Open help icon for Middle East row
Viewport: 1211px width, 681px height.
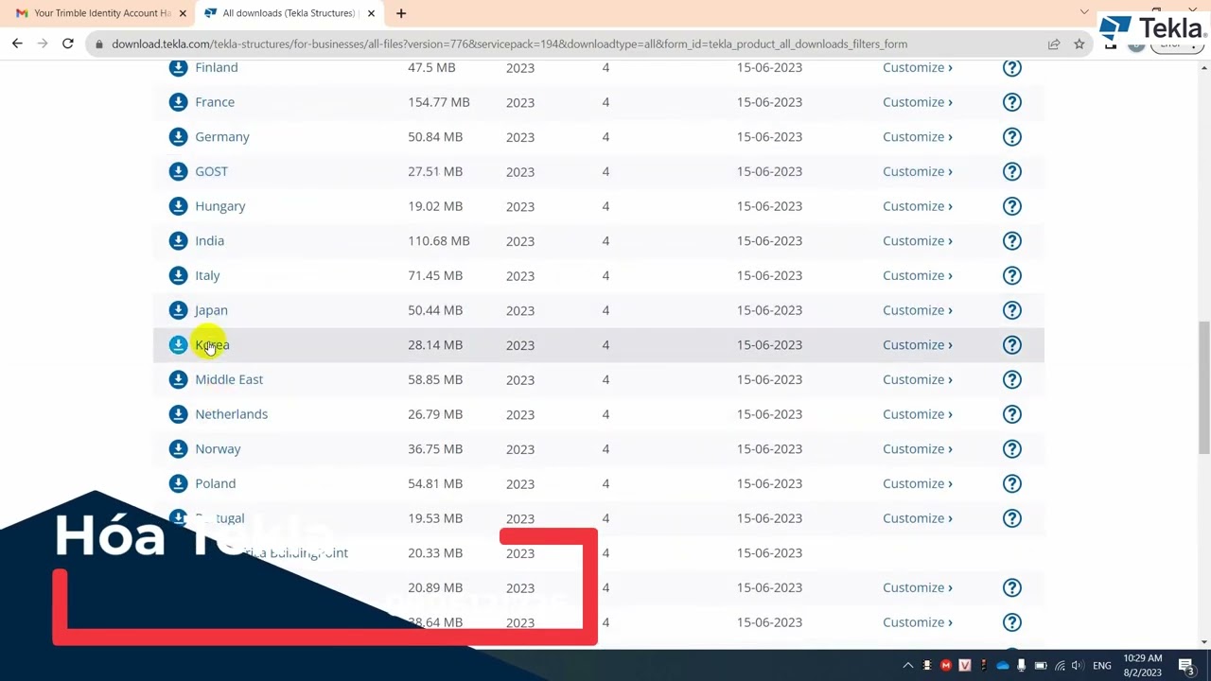pos(1012,379)
